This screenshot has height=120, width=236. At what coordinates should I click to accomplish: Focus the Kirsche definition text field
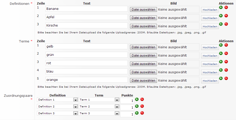[87, 26]
